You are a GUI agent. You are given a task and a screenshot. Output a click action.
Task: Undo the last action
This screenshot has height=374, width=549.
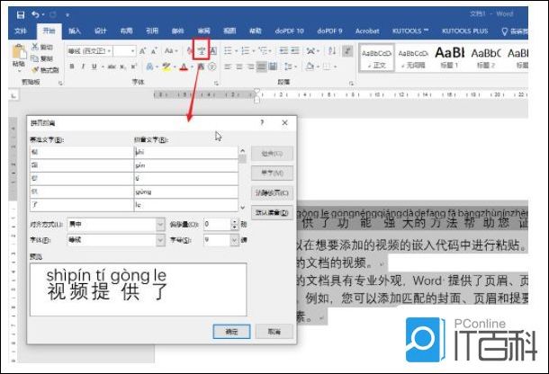pyautogui.click(x=35, y=14)
